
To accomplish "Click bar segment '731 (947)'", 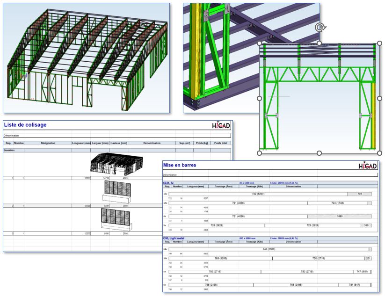I will coord(354,285).
